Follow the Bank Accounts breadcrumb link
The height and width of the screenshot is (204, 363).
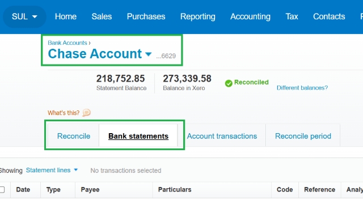pyautogui.click(x=67, y=43)
